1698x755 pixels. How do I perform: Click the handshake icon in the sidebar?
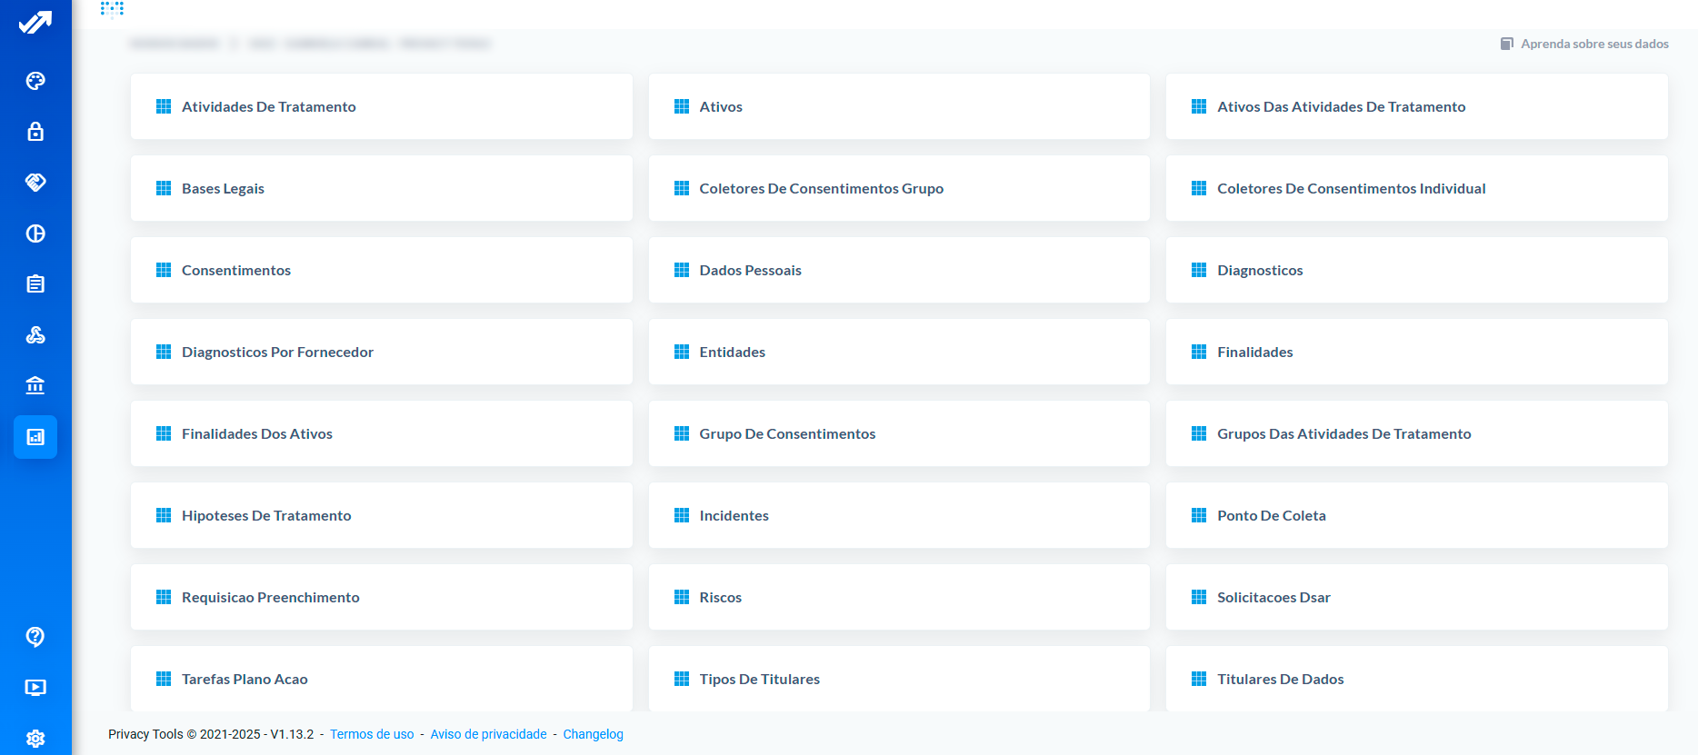35,183
